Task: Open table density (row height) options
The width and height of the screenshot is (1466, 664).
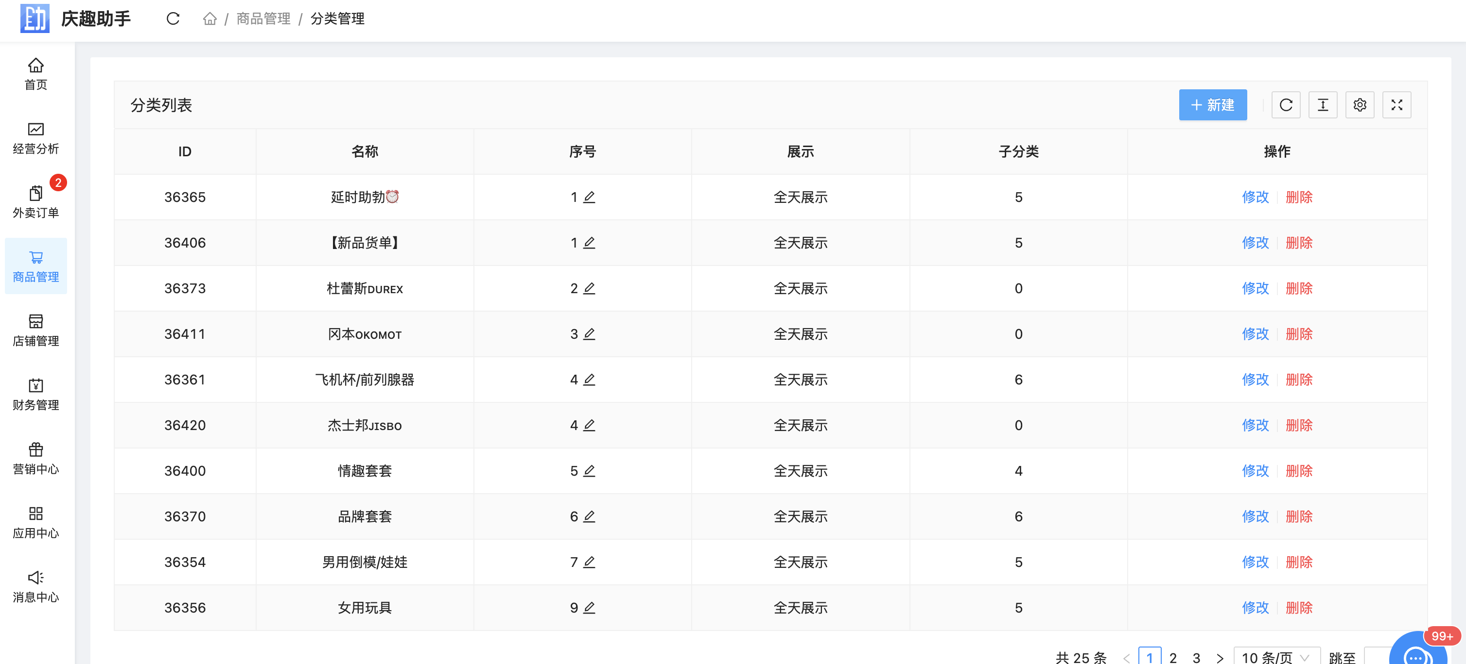Action: pyautogui.click(x=1323, y=105)
